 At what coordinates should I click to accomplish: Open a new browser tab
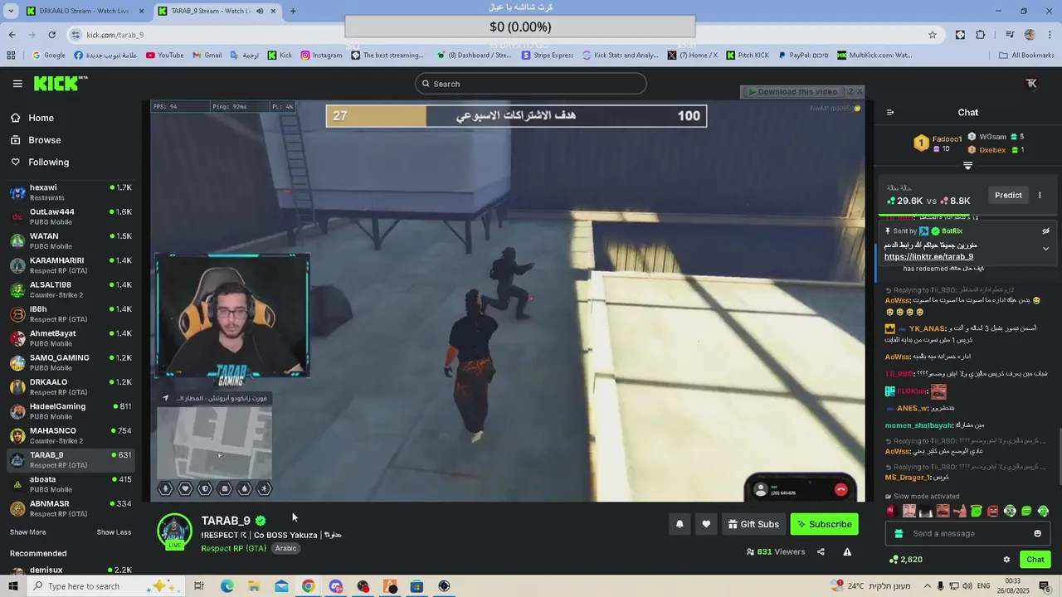pyautogui.click(x=293, y=11)
